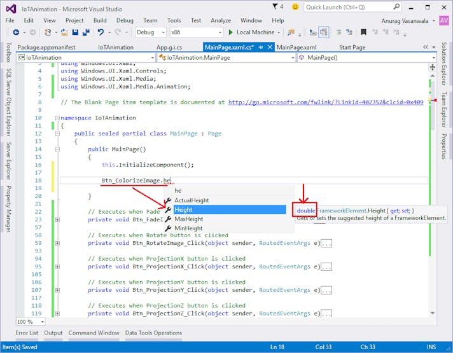This screenshot has width=453, height=353.
Task: Close the MainPage.xaml.cs tab
Action: click(x=270, y=47)
